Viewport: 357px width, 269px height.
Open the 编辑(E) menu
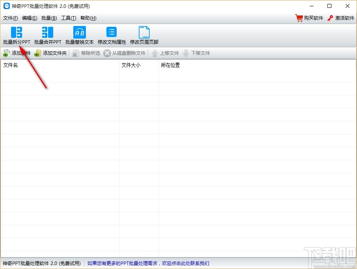coord(30,18)
